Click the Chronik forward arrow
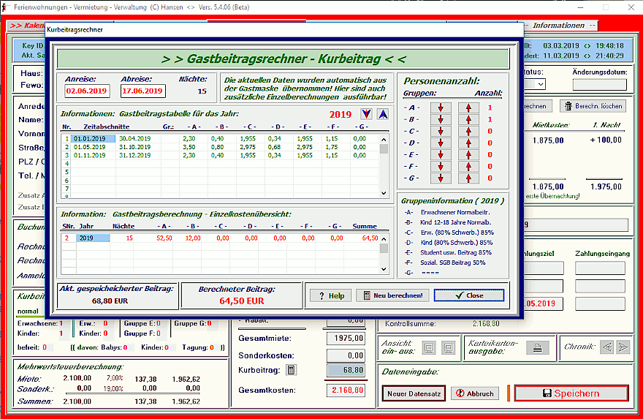The height and width of the screenshot is (419, 643). point(623,347)
